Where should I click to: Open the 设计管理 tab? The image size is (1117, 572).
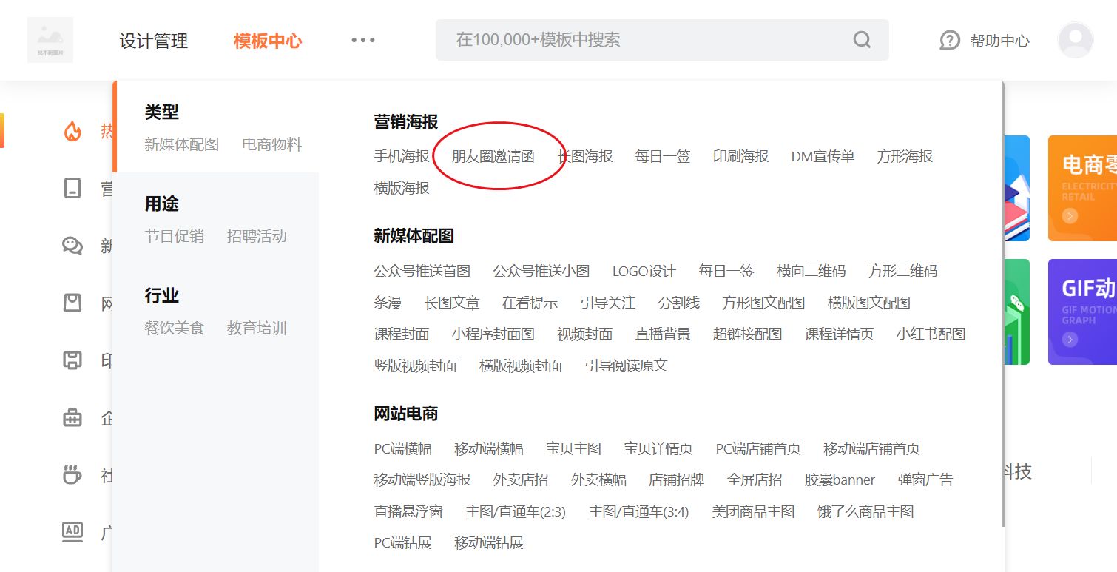coord(154,41)
